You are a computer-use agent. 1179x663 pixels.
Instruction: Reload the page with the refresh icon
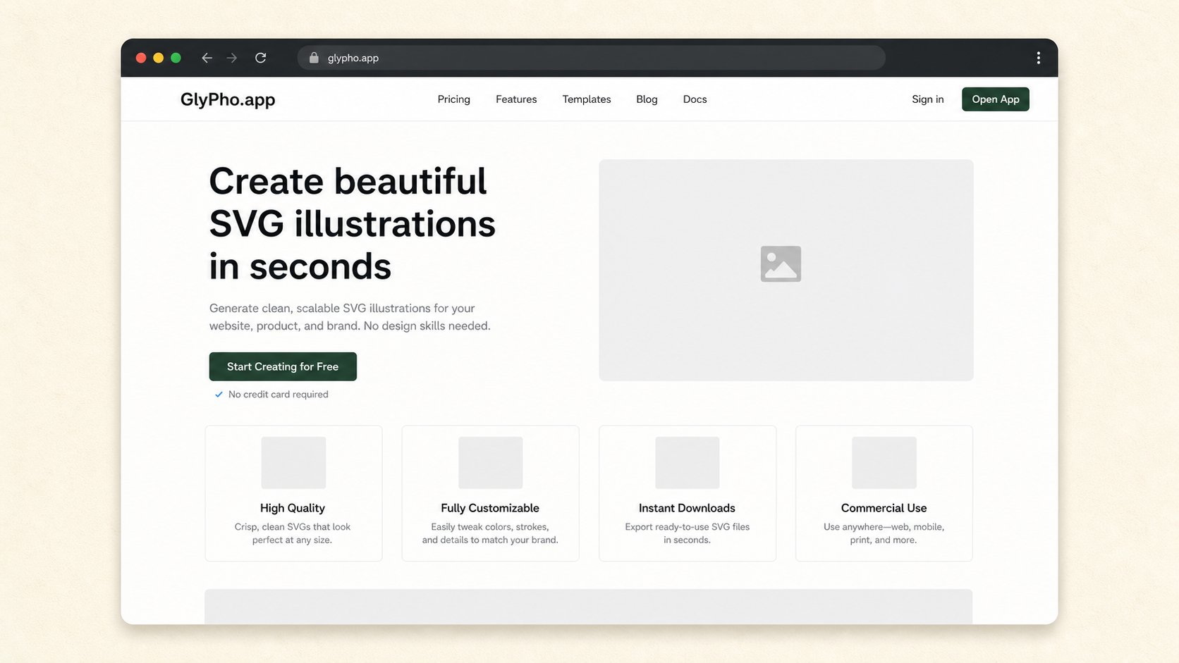click(260, 58)
